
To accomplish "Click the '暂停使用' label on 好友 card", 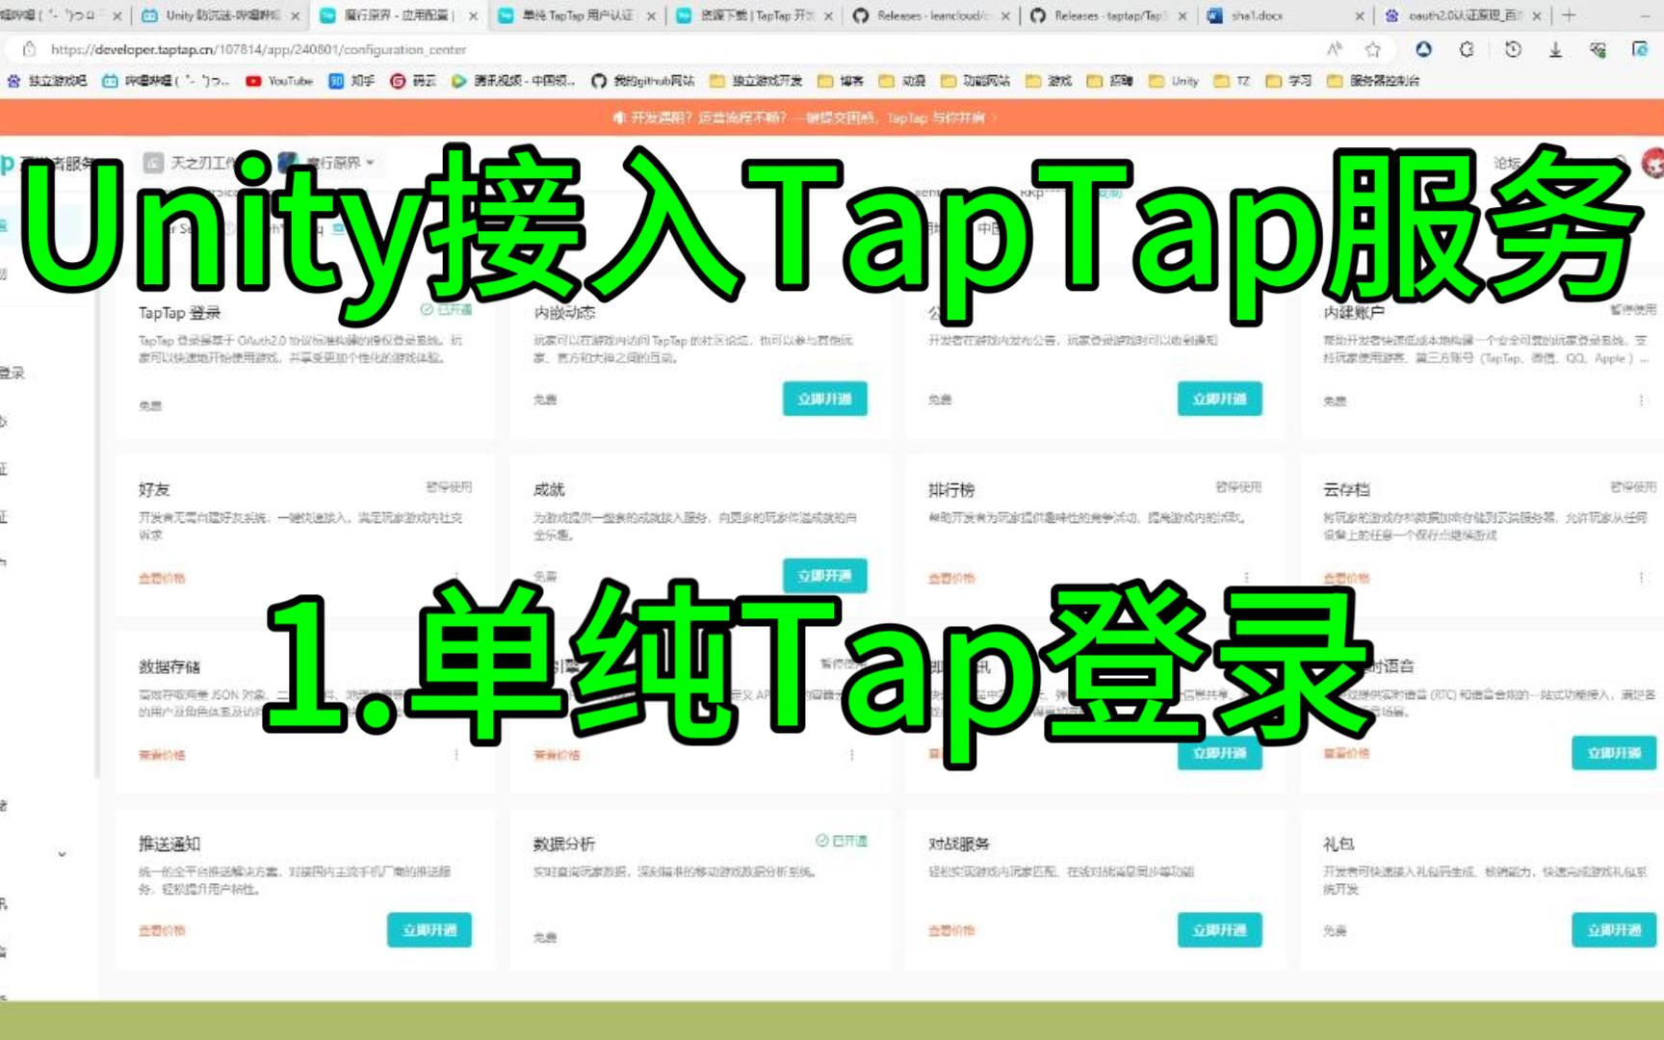I will pos(449,487).
